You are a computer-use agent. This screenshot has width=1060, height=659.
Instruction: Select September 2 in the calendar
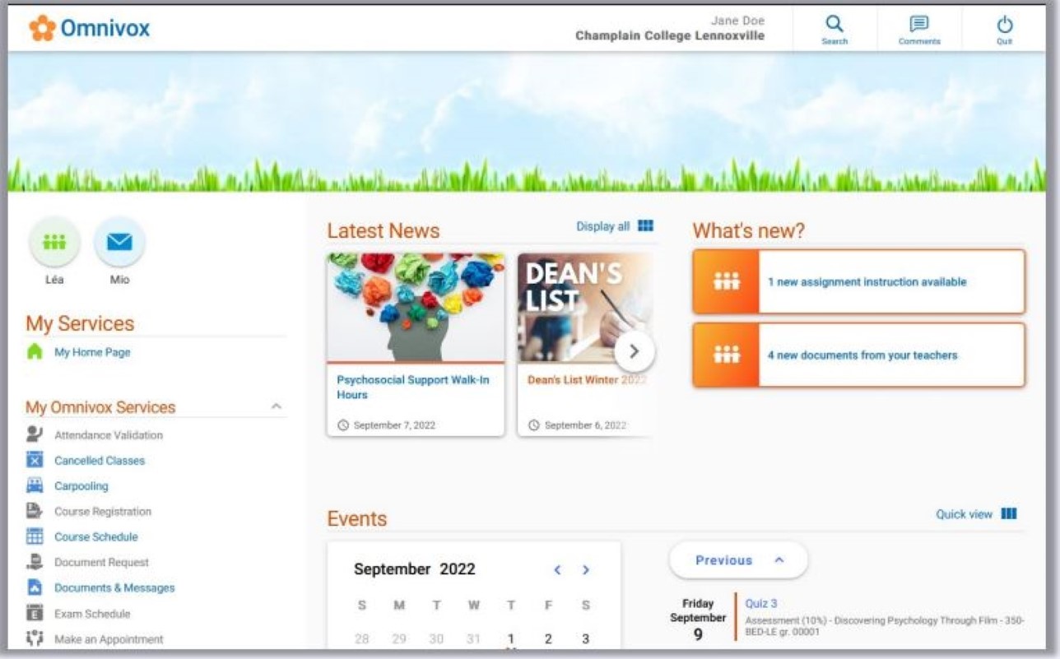(x=548, y=638)
